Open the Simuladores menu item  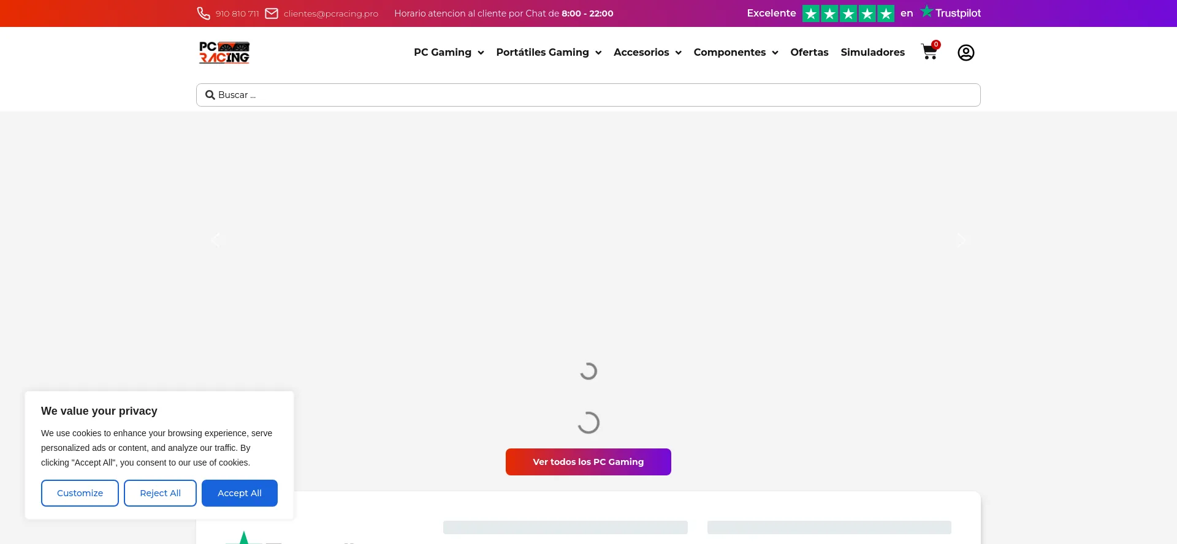click(x=872, y=53)
